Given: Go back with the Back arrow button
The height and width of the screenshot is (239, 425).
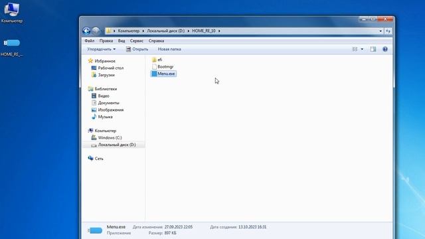Looking at the screenshot, I should 86,31.
